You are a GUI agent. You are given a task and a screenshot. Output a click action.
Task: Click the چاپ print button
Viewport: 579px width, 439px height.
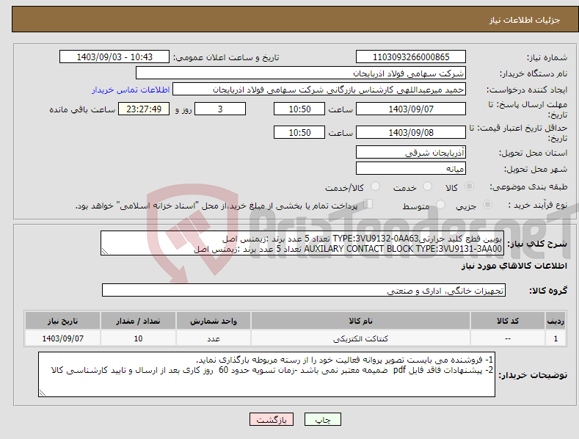[323, 419]
